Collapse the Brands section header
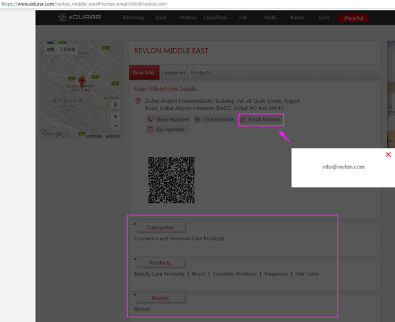Screen dimensions: 395x322 pos(160,298)
